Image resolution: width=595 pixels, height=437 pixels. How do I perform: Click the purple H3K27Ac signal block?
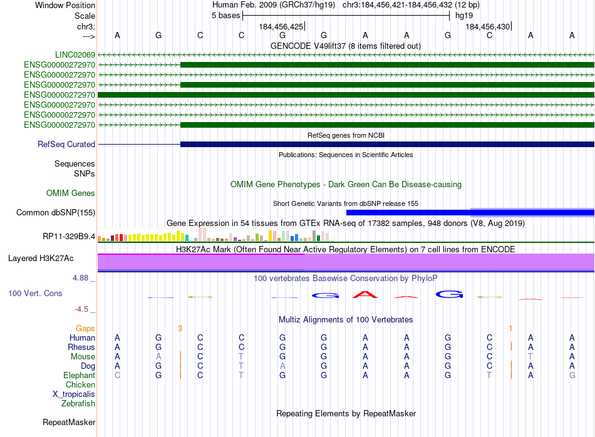pos(346,262)
